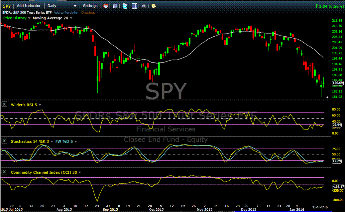Click the Wilder's RSI 5 label
Viewport: 345px width, 212px height.
(x=24, y=105)
